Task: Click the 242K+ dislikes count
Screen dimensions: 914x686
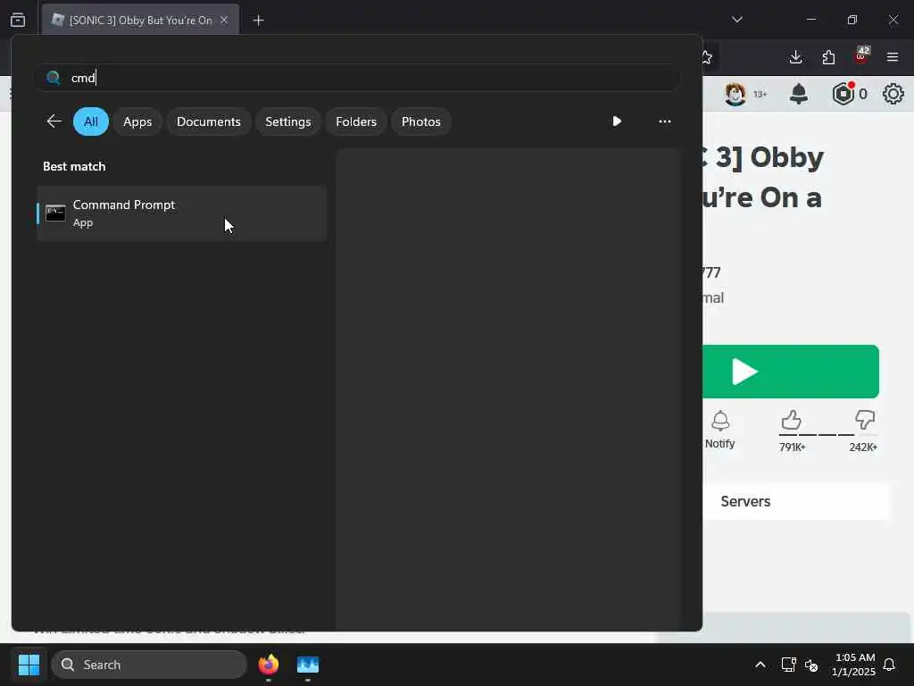Action: (x=863, y=448)
